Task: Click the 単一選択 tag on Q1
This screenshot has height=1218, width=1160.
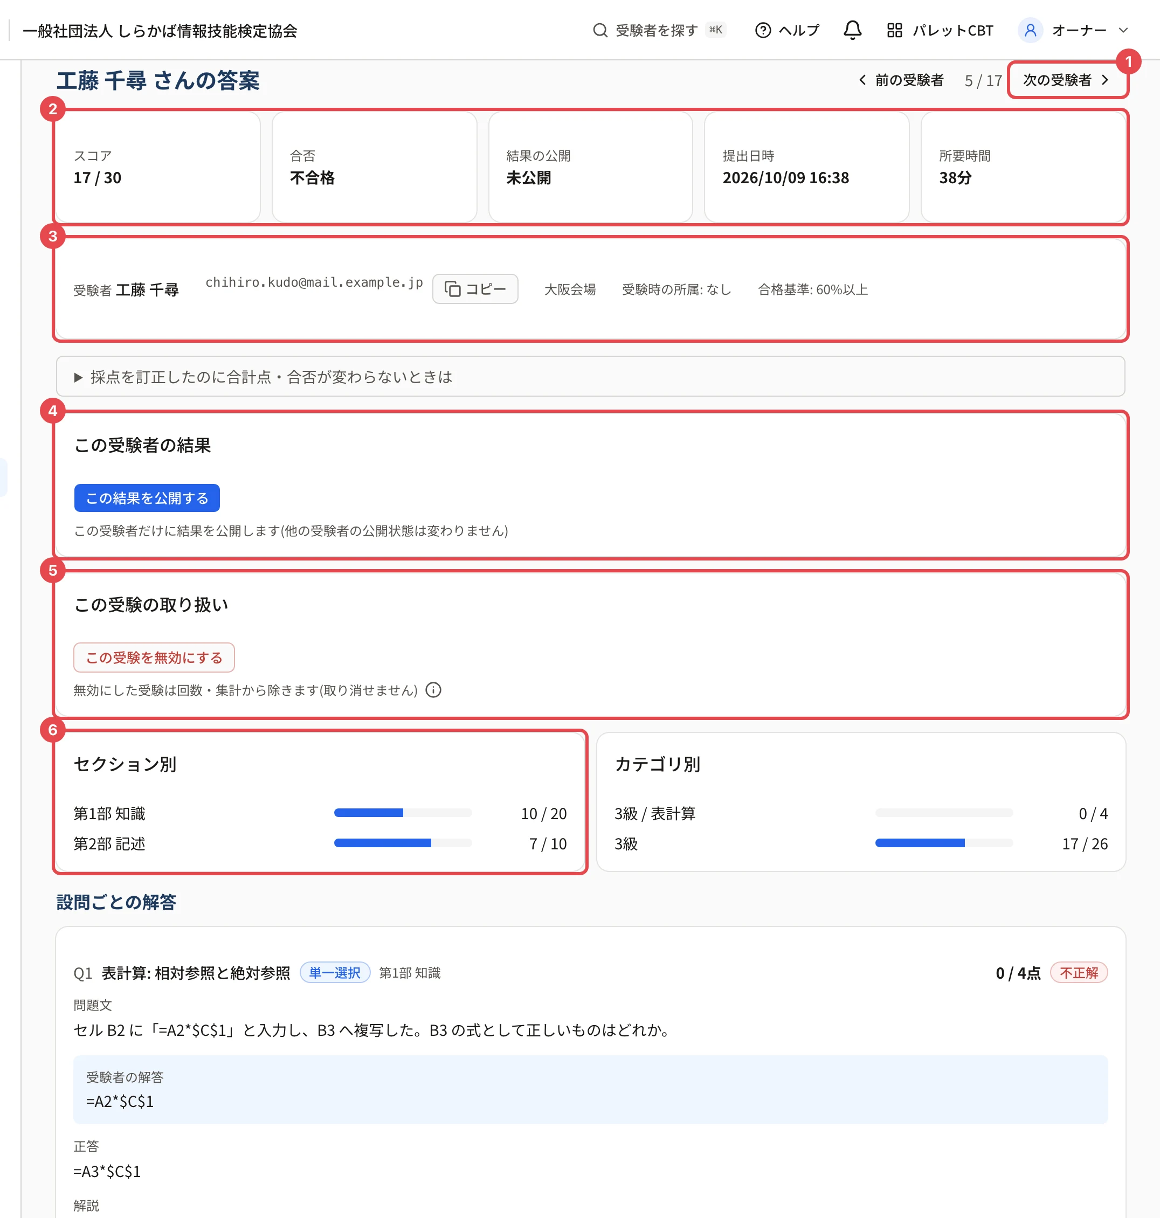Action: click(x=335, y=973)
